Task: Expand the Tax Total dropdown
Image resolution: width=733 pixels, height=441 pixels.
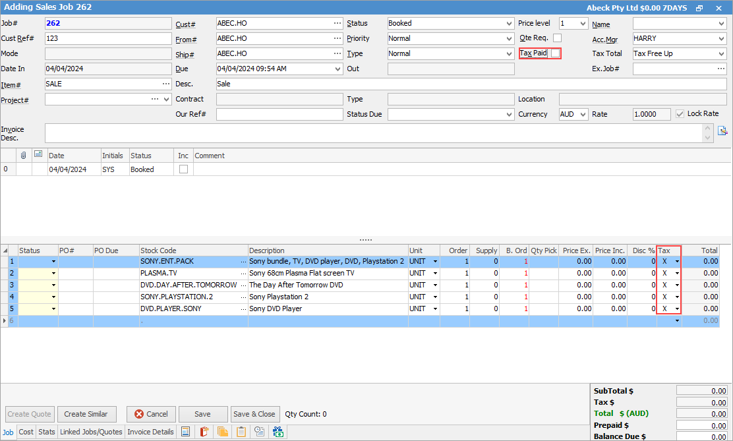Action: point(721,53)
